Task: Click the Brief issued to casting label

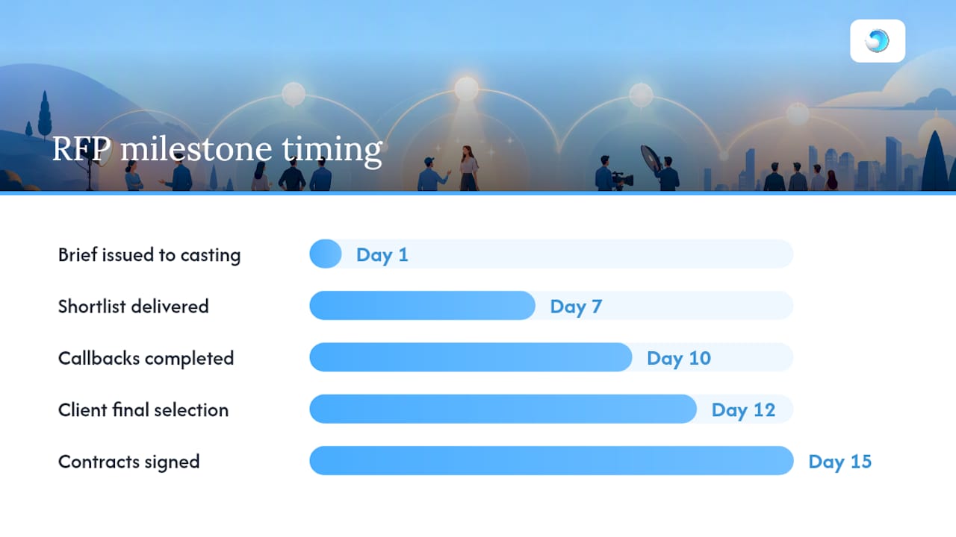Action: (x=149, y=255)
